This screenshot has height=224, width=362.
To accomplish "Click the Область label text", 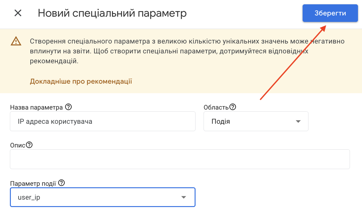I will click(216, 107).
